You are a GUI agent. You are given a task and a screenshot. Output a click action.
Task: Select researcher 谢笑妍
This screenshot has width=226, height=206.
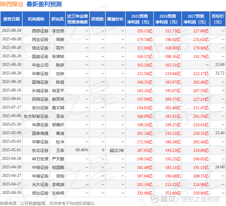[x=58, y=99]
